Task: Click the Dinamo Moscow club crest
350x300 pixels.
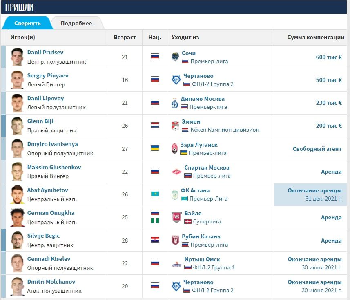Action: (x=175, y=103)
